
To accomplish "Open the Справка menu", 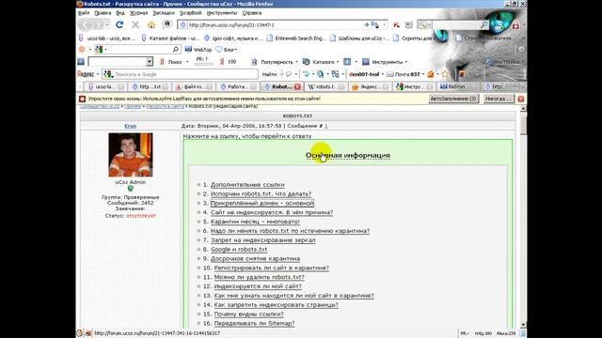I will point(252,12).
